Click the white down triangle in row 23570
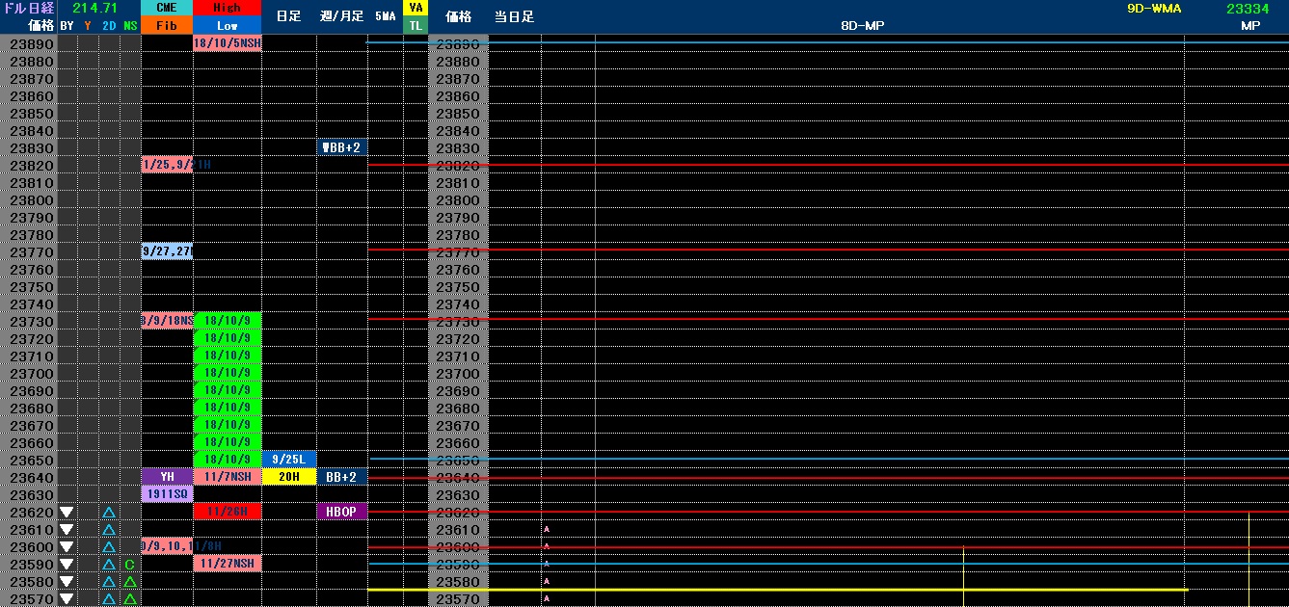This screenshot has width=1289, height=607. click(67, 599)
